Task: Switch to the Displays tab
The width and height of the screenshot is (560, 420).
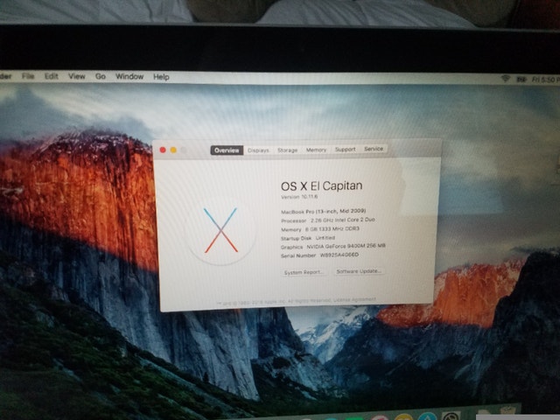Action: (258, 150)
